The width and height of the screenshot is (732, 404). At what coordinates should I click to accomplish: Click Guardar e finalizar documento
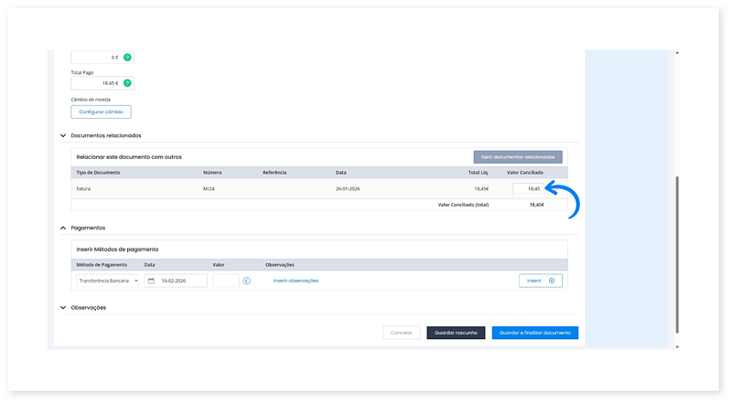pos(534,333)
